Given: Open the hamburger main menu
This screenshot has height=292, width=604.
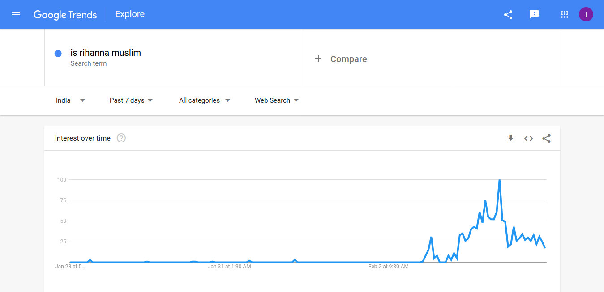Looking at the screenshot, I should (16, 14).
